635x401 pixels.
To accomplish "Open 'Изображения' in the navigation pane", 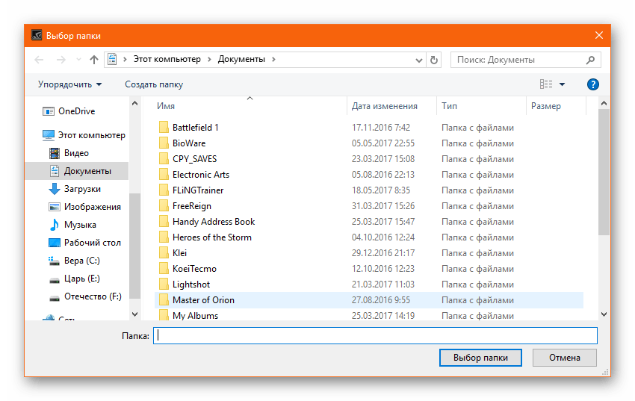I will (x=93, y=206).
